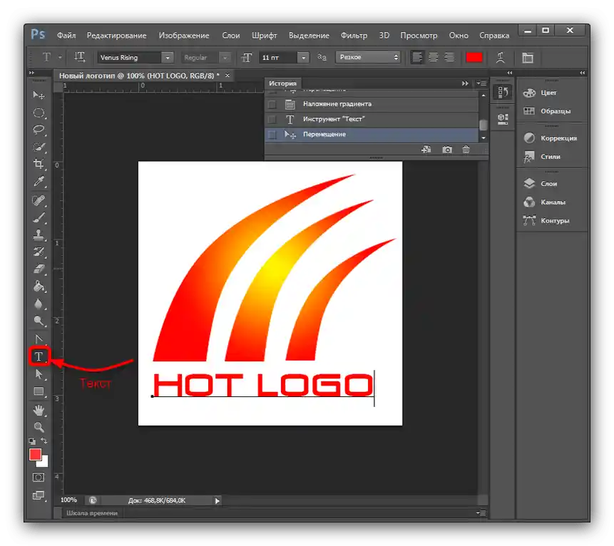
Task: Open the Слои menu
Action: tap(230, 35)
